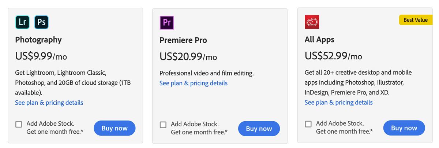This screenshot has width=439, height=148.
Task: Click the Lightroom (Lr) app icon
Action: click(22, 22)
